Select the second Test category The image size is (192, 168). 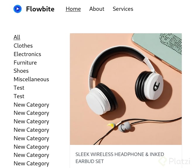click(x=19, y=96)
